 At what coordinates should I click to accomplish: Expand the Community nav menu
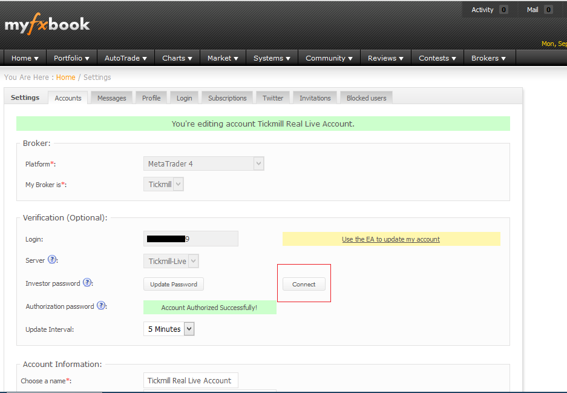pos(329,58)
